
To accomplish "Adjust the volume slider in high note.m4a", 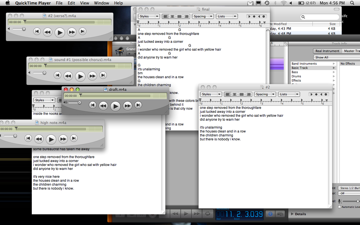I will coord(15,136).
